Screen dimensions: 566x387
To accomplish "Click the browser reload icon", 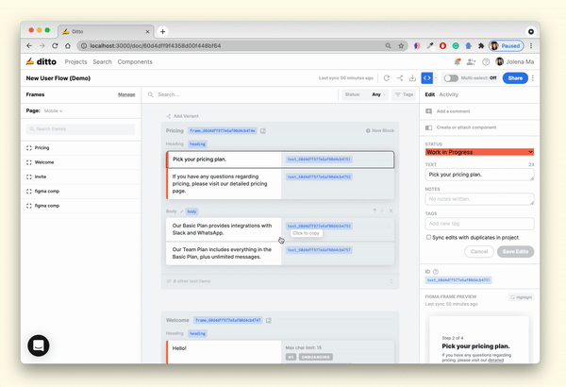I will tap(55, 46).
